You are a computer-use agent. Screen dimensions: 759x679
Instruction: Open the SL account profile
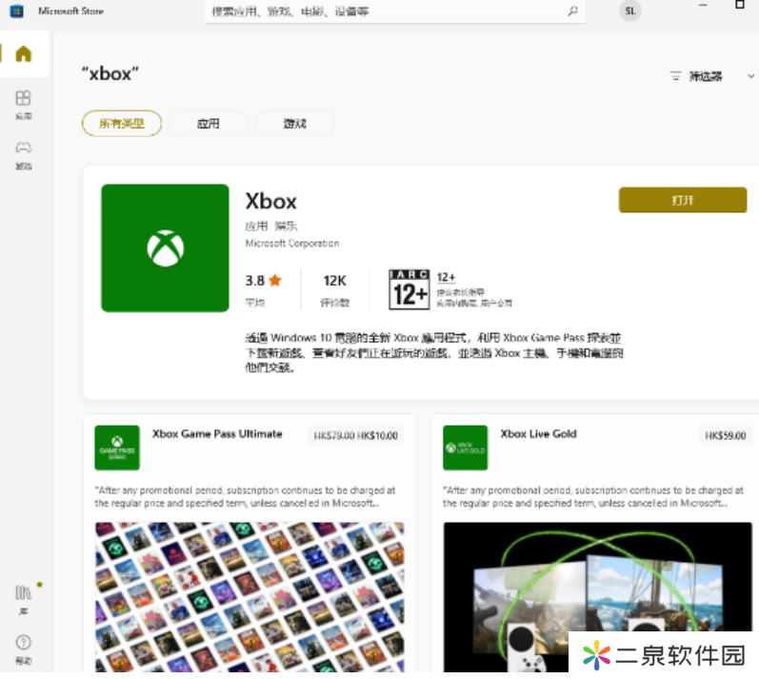coord(629,11)
